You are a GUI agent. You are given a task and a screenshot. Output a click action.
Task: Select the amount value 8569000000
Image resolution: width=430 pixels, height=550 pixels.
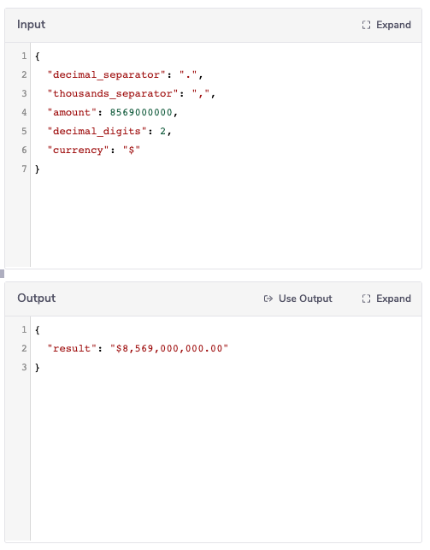click(141, 112)
